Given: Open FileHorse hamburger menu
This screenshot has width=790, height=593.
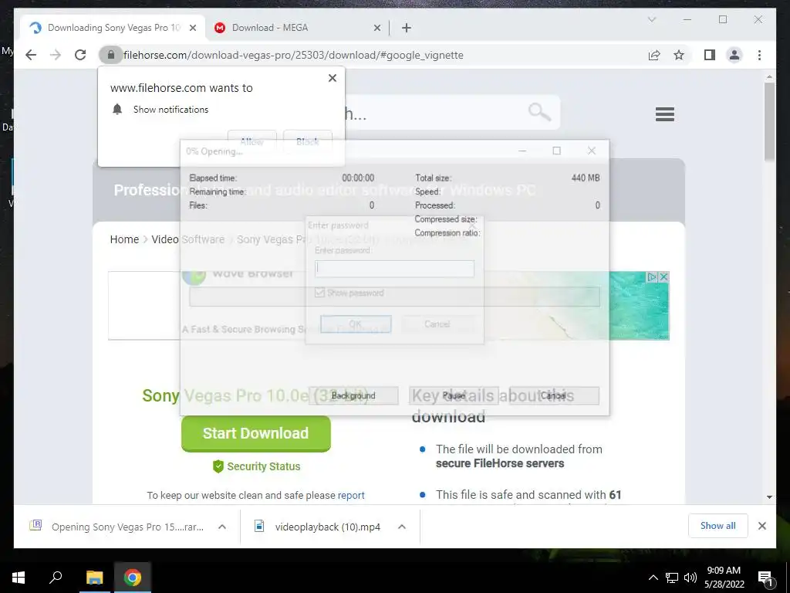Looking at the screenshot, I should point(664,114).
